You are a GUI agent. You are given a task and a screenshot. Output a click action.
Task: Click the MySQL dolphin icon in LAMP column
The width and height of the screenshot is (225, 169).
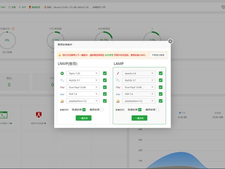118,80
